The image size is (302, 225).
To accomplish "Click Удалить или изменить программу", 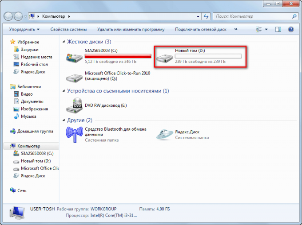I will point(131,29).
